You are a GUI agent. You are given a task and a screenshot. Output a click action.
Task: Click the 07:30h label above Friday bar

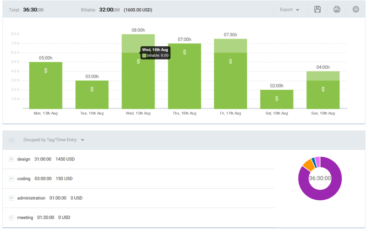pos(231,35)
